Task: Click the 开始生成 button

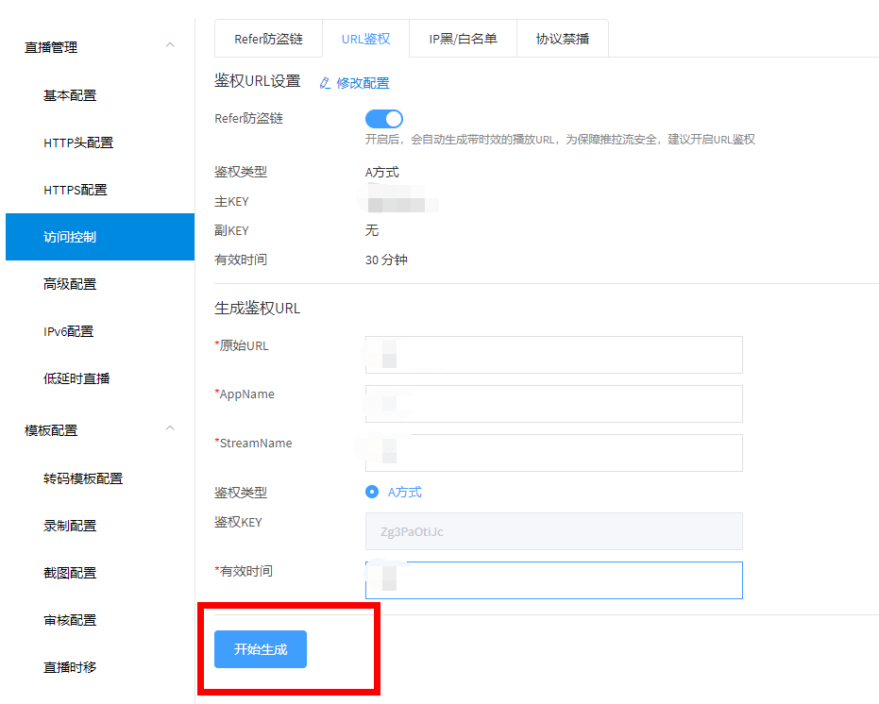Action: 261,649
